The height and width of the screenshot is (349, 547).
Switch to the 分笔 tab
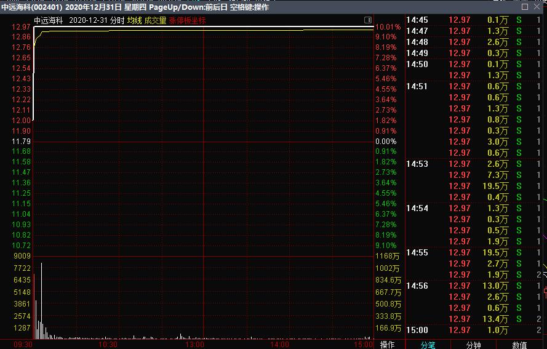(x=428, y=345)
